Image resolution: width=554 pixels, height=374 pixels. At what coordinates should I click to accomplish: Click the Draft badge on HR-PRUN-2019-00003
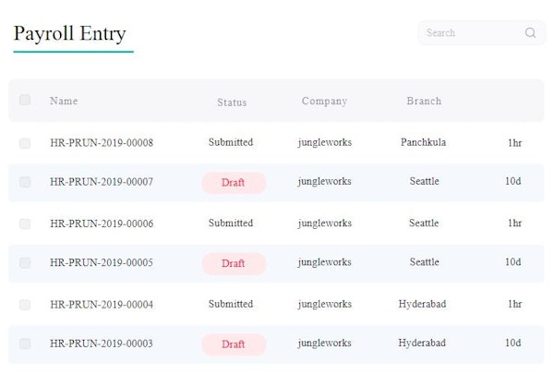[233, 344]
